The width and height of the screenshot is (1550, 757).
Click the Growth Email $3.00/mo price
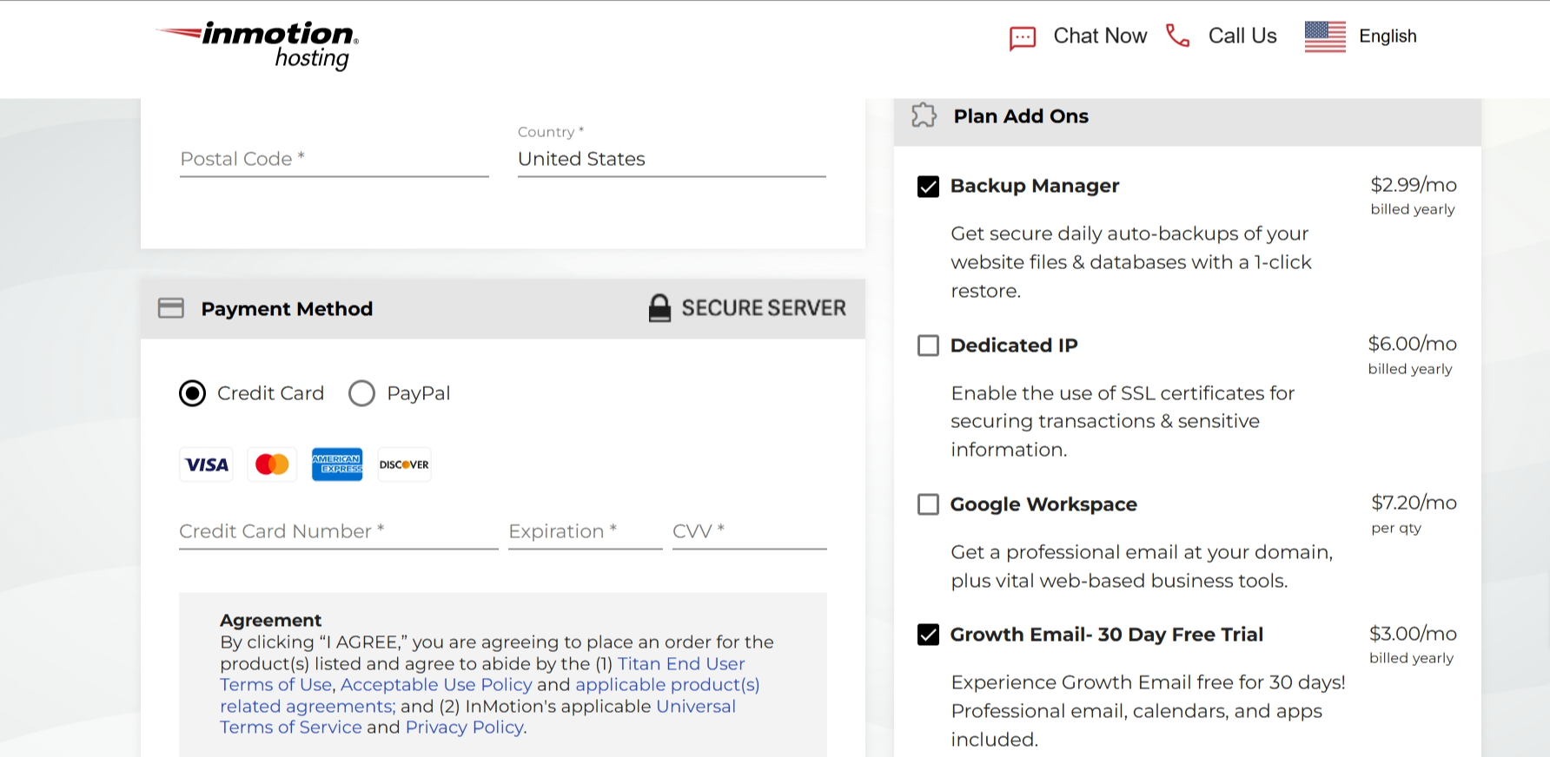pyautogui.click(x=1414, y=634)
